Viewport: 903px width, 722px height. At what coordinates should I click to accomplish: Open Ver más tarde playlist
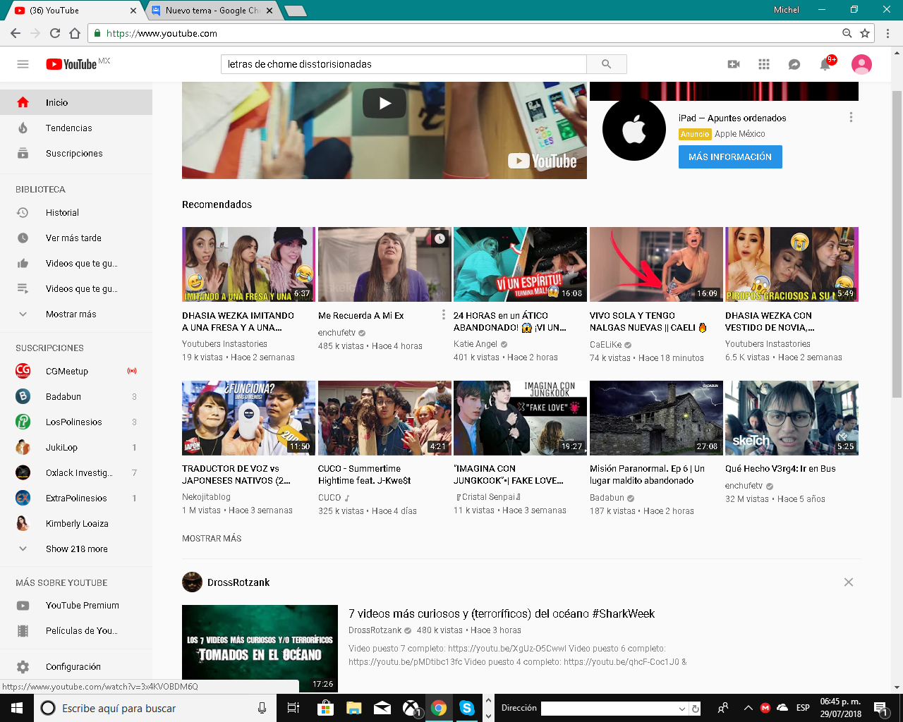76,238
